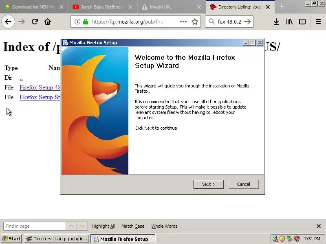The width and height of the screenshot is (326, 244).
Task: Switch to Directory Listing taskbar button
Action: pyautogui.click(x=57, y=239)
